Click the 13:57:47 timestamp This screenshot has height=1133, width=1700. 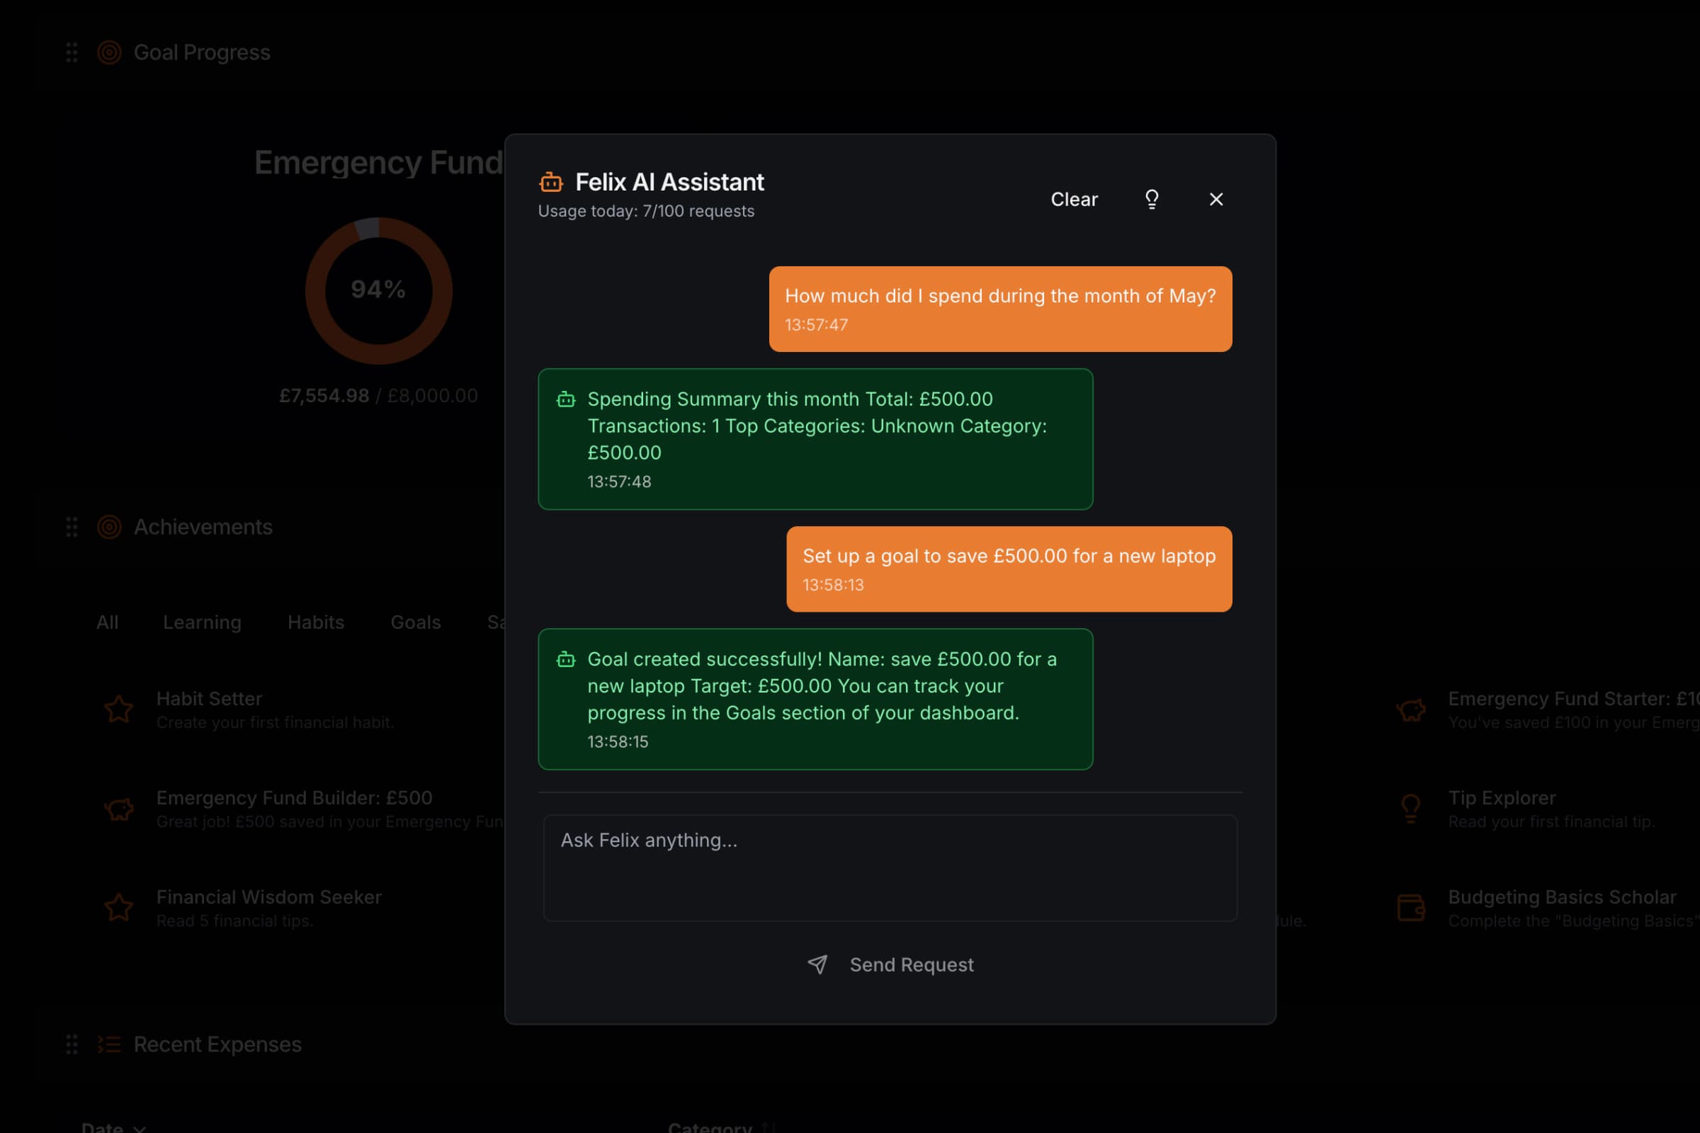pos(816,325)
